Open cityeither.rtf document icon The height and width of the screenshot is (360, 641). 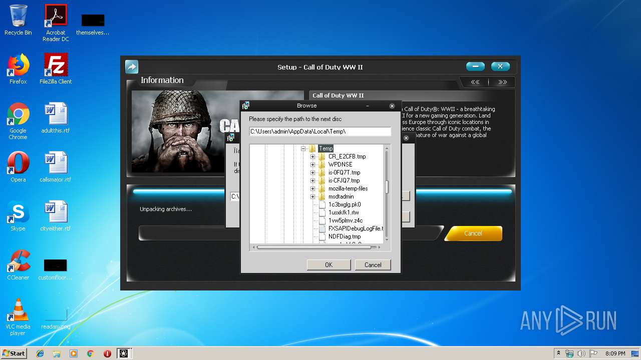click(56, 216)
